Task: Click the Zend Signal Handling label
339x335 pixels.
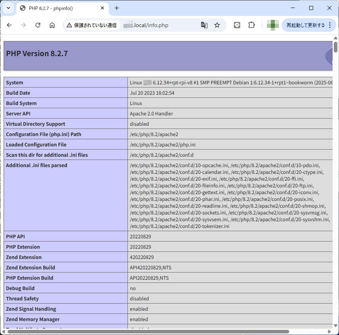Action: 31,309
